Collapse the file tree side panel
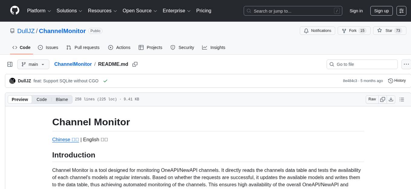Viewport: 411px width, 189px height. tap(10, 64)
